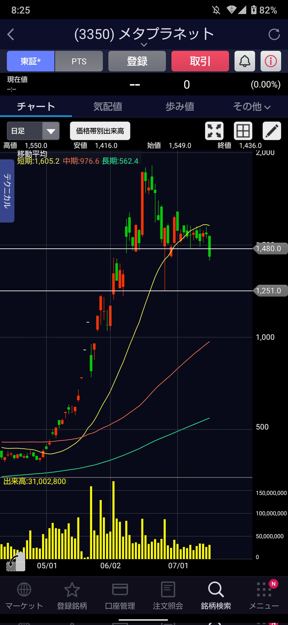
Task: Tap the 終値 1,436.0 closing value
Action: click(240, 146)
